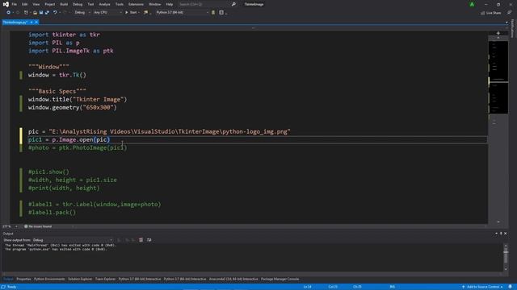The image size is (517, 290).
Task: Open the editor zoom percentage dropdown
Action: point(10,226)
